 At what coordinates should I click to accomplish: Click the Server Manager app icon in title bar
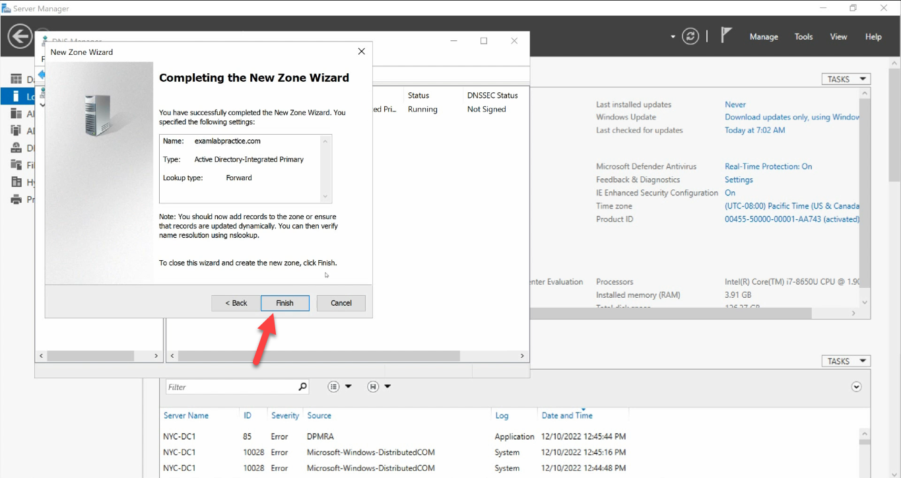(x=6, y=9)
